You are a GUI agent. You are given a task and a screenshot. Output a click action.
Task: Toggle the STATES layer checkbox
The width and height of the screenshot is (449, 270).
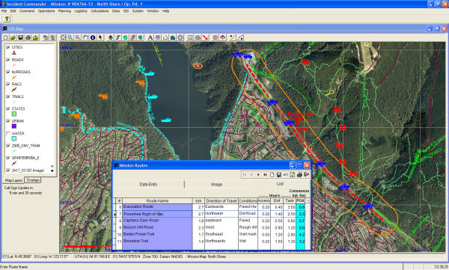point(8,108)
